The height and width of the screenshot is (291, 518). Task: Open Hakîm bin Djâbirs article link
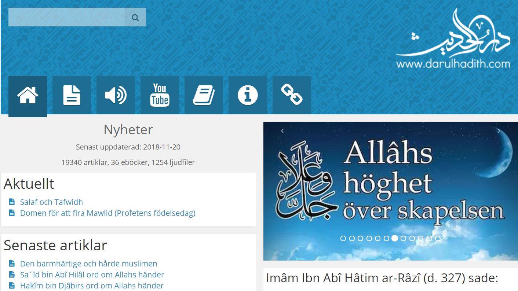coord(92,286)
